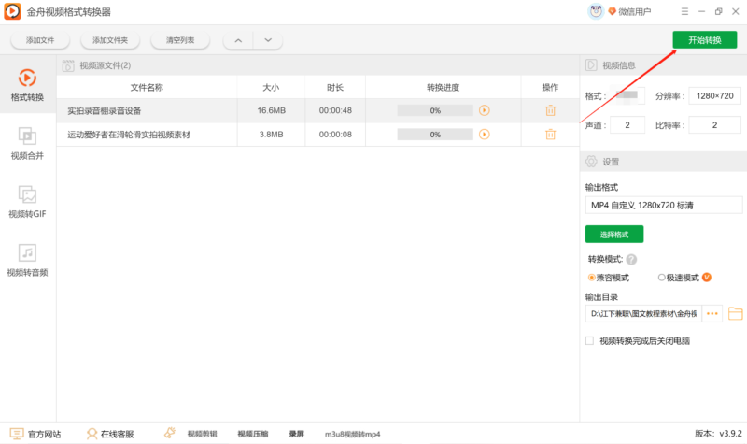Browse output directory with the three-dots button
Viewport: 747px width, 444px height.
tap(712, 313)
